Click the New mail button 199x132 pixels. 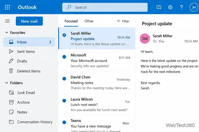[29, 21]
